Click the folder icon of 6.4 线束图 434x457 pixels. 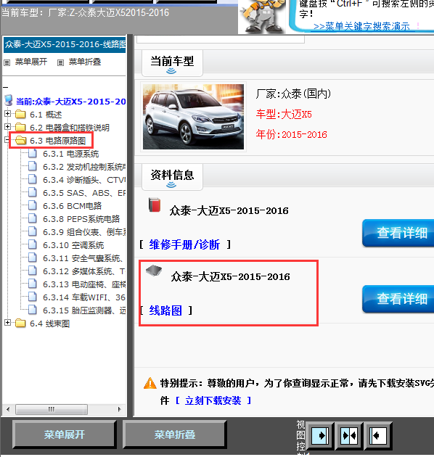pos(20,323)
